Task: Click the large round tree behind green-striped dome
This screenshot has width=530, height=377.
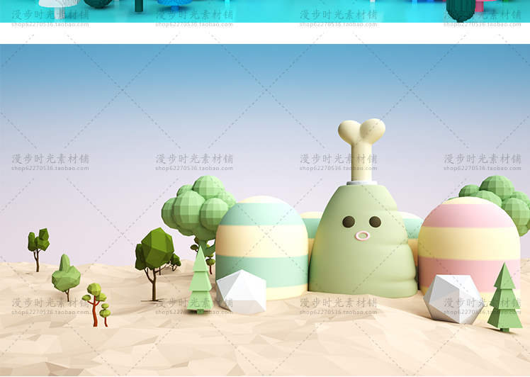Action: tap(197, 206)
